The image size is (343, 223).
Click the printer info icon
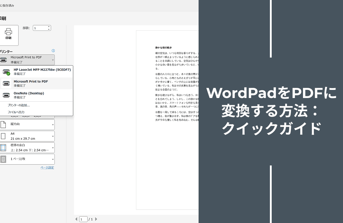coord(53,51)
